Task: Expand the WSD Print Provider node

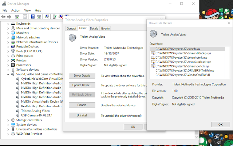Action: click(8, 134)
